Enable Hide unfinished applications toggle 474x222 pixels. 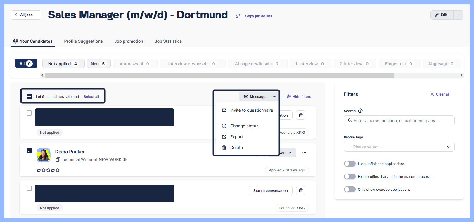[x=350, y=164]
